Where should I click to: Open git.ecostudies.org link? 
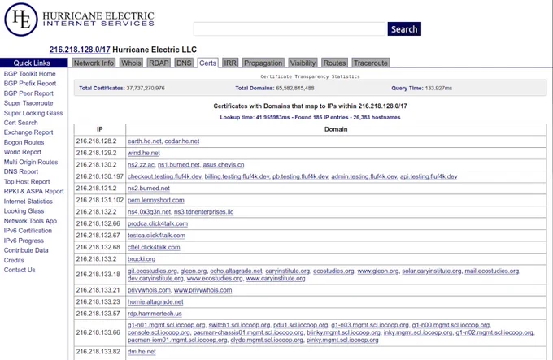pyautogui.click(x=152, y=271)
